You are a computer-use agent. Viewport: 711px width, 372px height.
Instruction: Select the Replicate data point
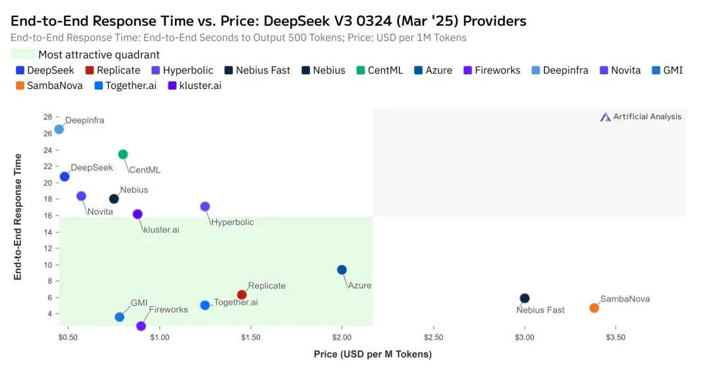tap(242, 295)
